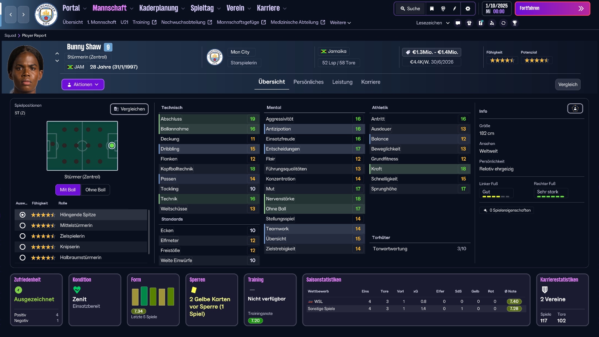Open the globe world view icon

point(444,9)
